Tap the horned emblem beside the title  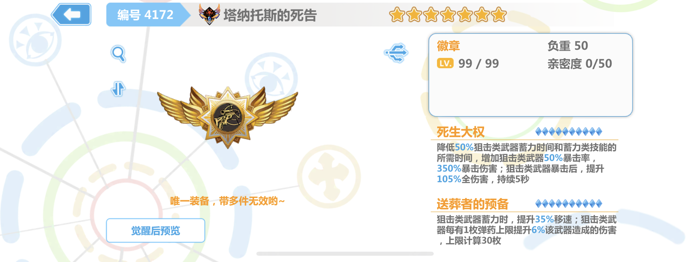pyautogui.click(x=209, y=14)
